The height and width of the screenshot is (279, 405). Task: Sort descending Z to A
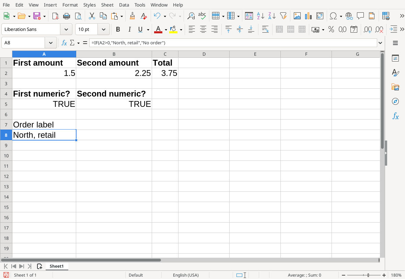coord(272,16)
